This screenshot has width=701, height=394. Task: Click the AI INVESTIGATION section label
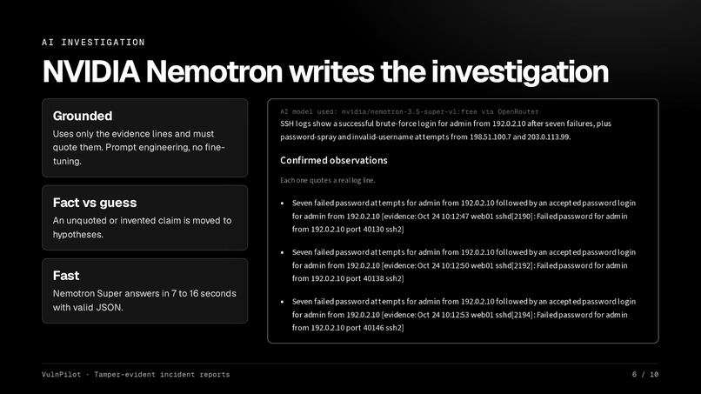(x=93, y=42)
